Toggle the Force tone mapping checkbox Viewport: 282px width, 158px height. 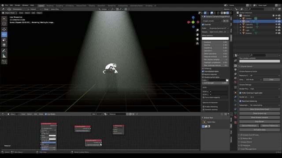click(x=204, y=97)
